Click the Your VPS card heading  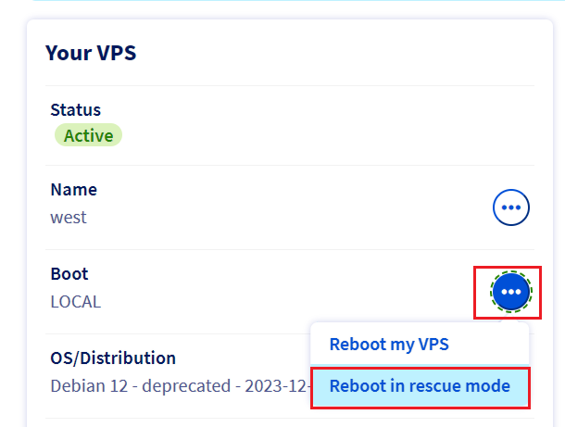coord(91,53)
